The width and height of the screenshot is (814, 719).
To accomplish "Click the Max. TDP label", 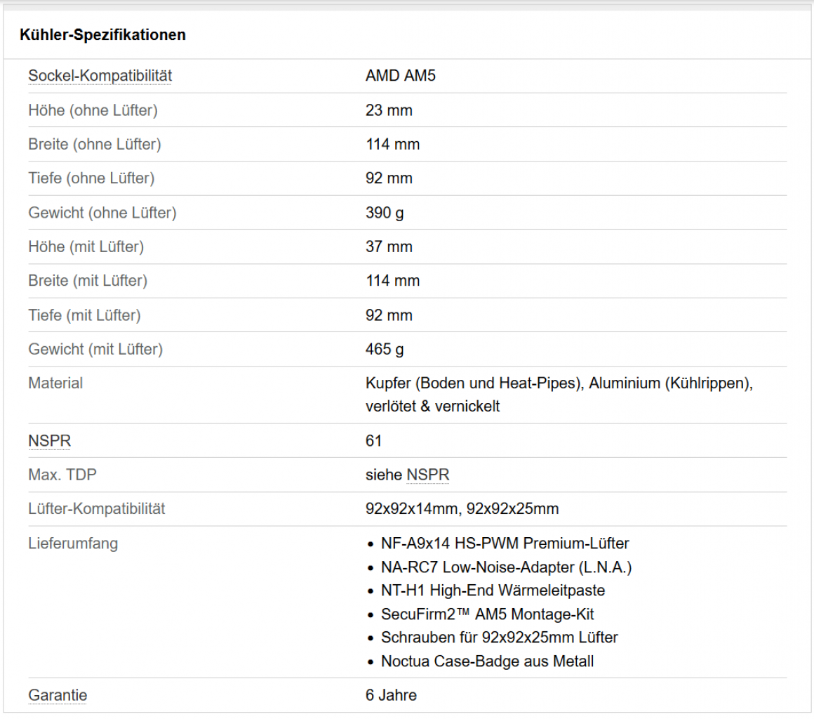I will point(62,475).
